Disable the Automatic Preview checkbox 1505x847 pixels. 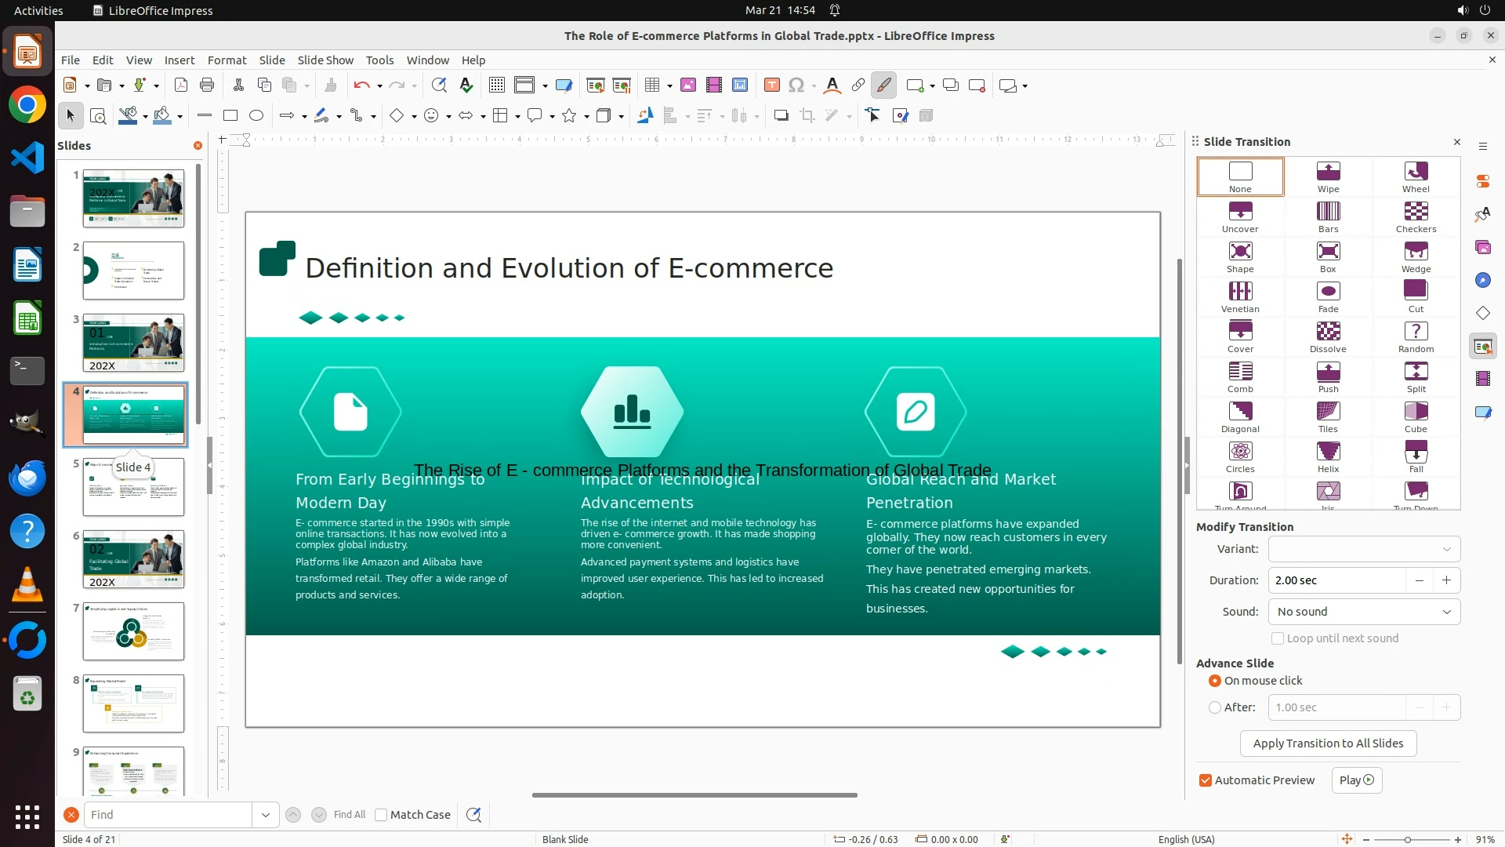point(1206,780)
